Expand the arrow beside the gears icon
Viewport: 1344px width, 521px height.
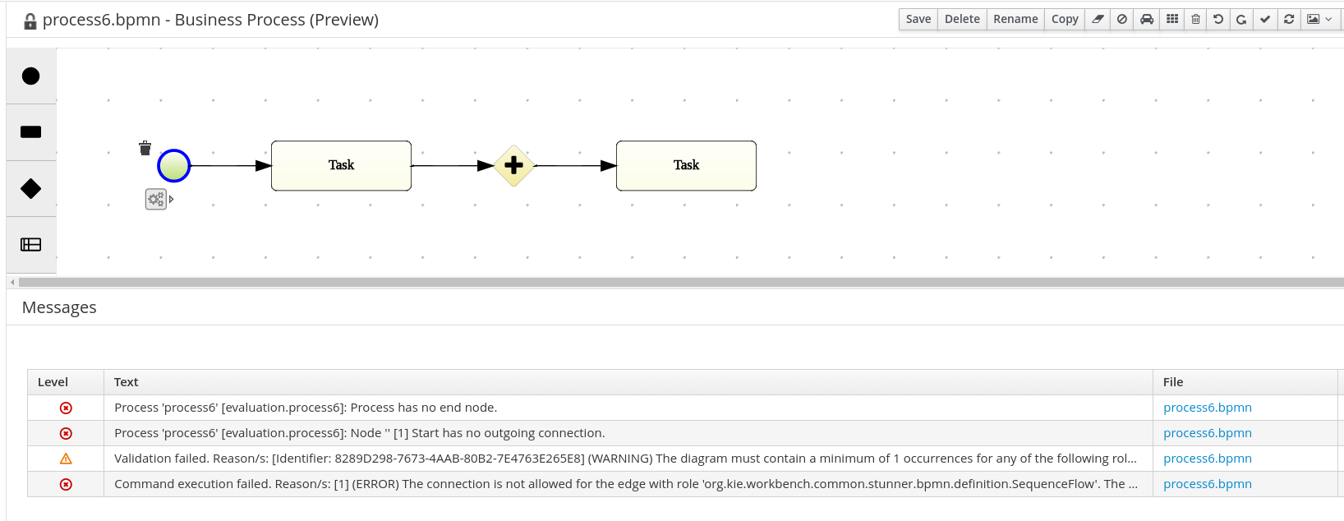click(x=171, y=199)
